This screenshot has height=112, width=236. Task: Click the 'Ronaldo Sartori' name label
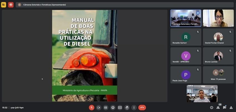(180, 43)
